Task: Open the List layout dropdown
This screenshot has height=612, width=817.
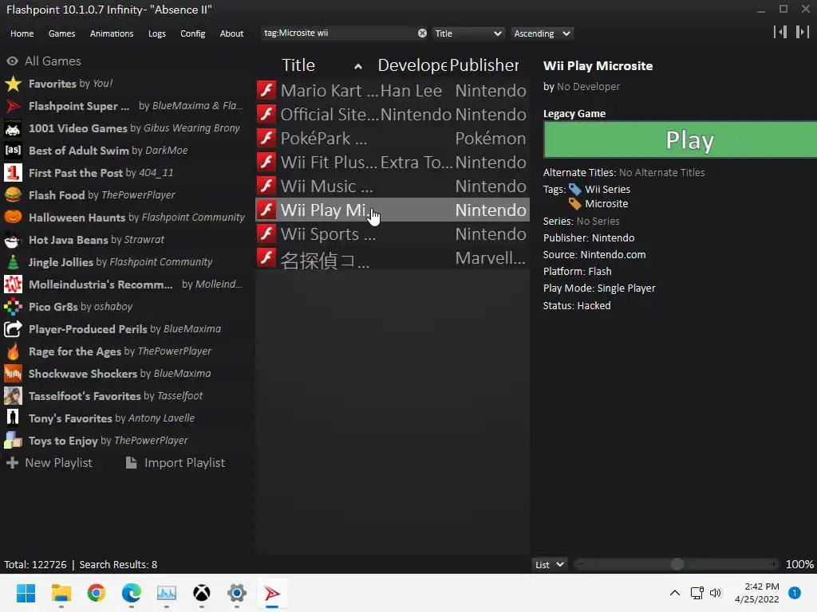Action: [x=549, y=565]
